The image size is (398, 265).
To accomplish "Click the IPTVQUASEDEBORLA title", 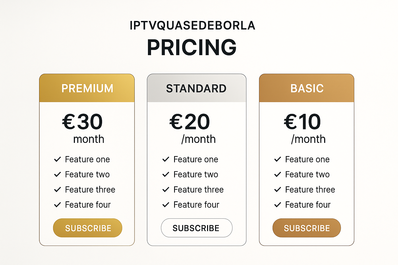I will click(x=193, y=25).
